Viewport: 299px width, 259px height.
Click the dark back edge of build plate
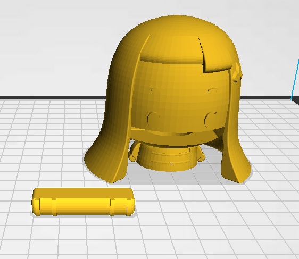tap(52, 97)
